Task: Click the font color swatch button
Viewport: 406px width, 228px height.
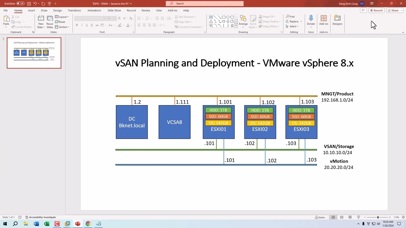Action: 128,25
